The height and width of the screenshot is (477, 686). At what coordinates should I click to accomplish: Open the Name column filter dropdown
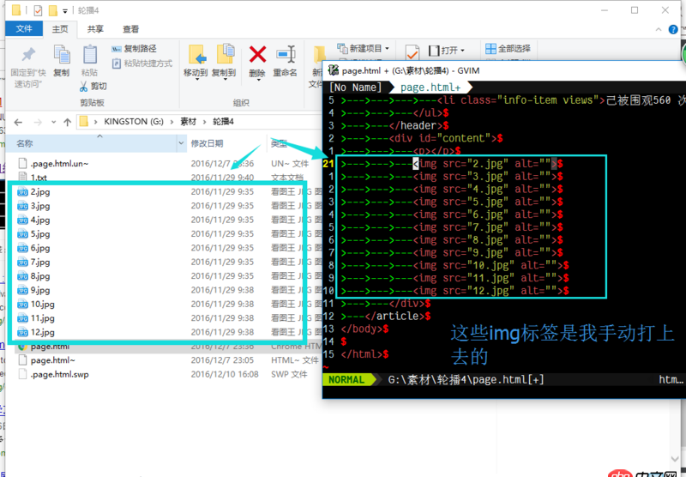[x=182, y=143]
